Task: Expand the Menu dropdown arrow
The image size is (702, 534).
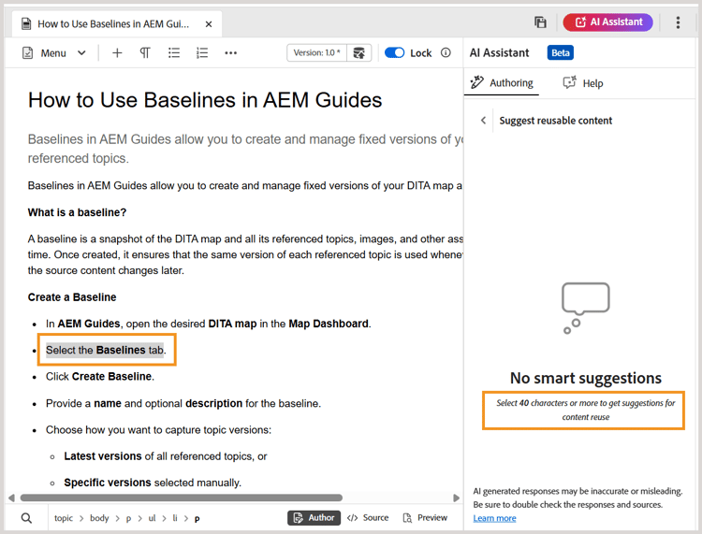Action: 81,52
